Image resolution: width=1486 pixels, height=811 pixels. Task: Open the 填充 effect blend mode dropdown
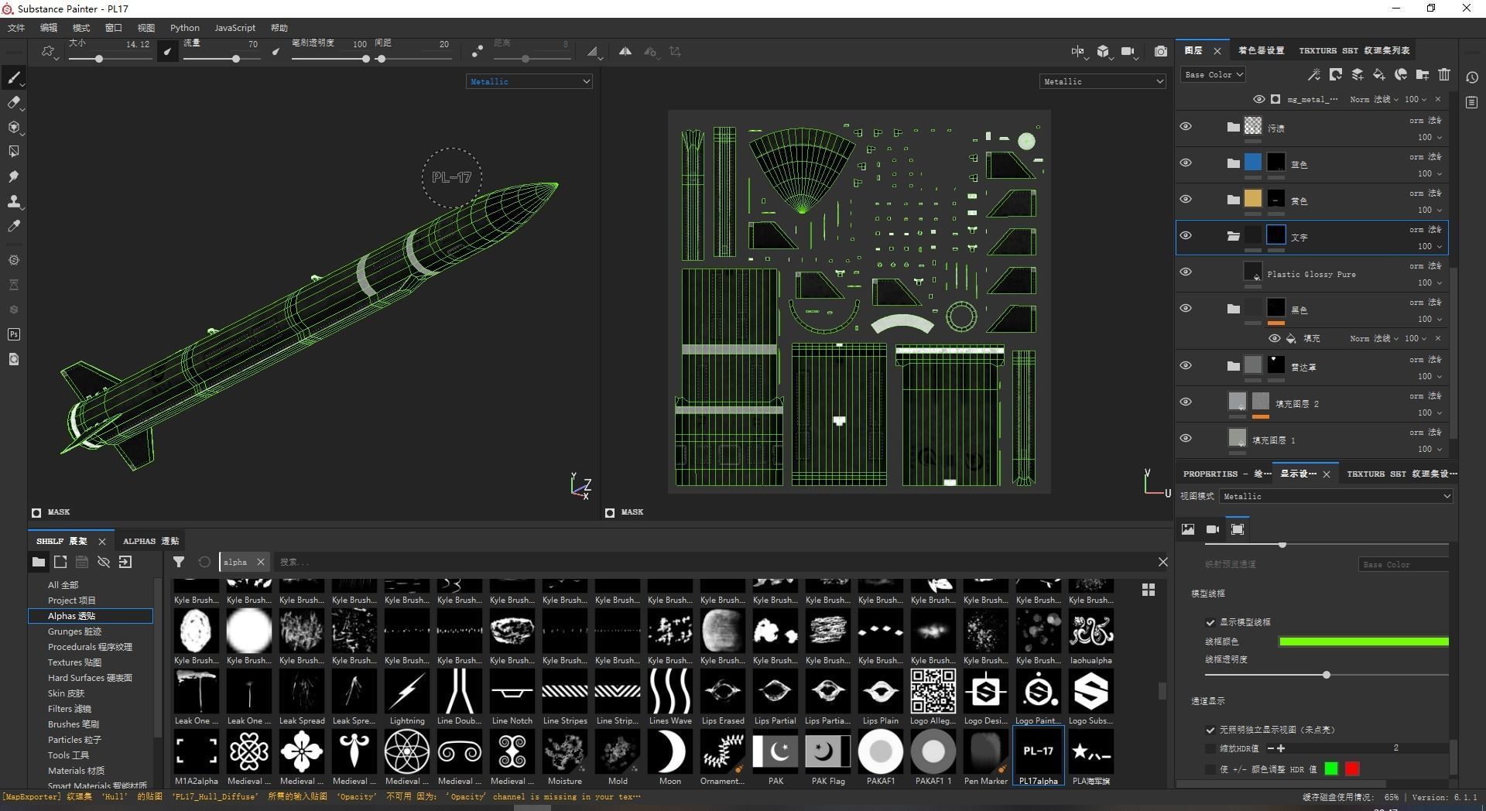pyautogui.click(x=1375, y=338)
